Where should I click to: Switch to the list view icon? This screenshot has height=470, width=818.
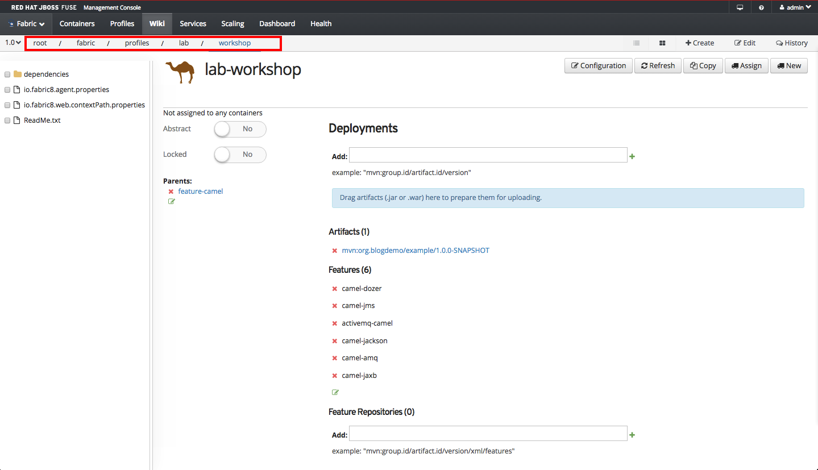pos(637,43)
